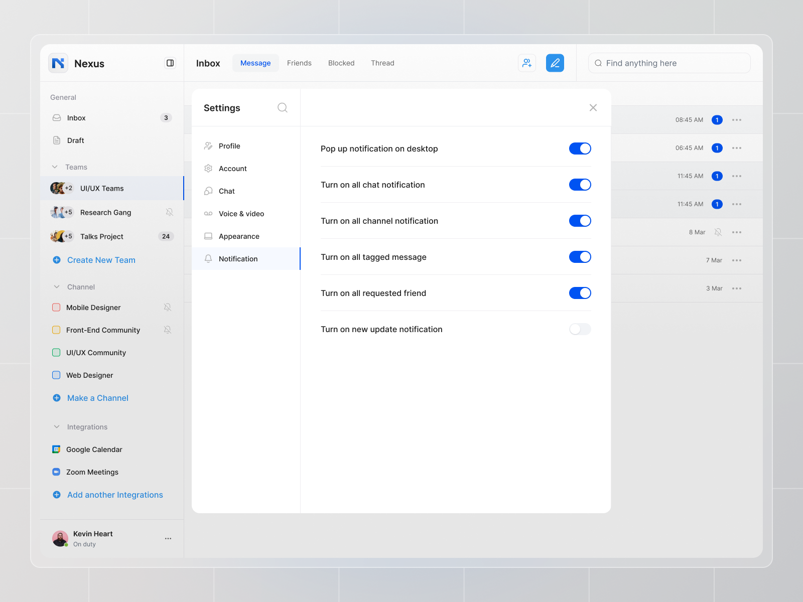Click the add friend icon in toolbar

click(x=526, y=63)
